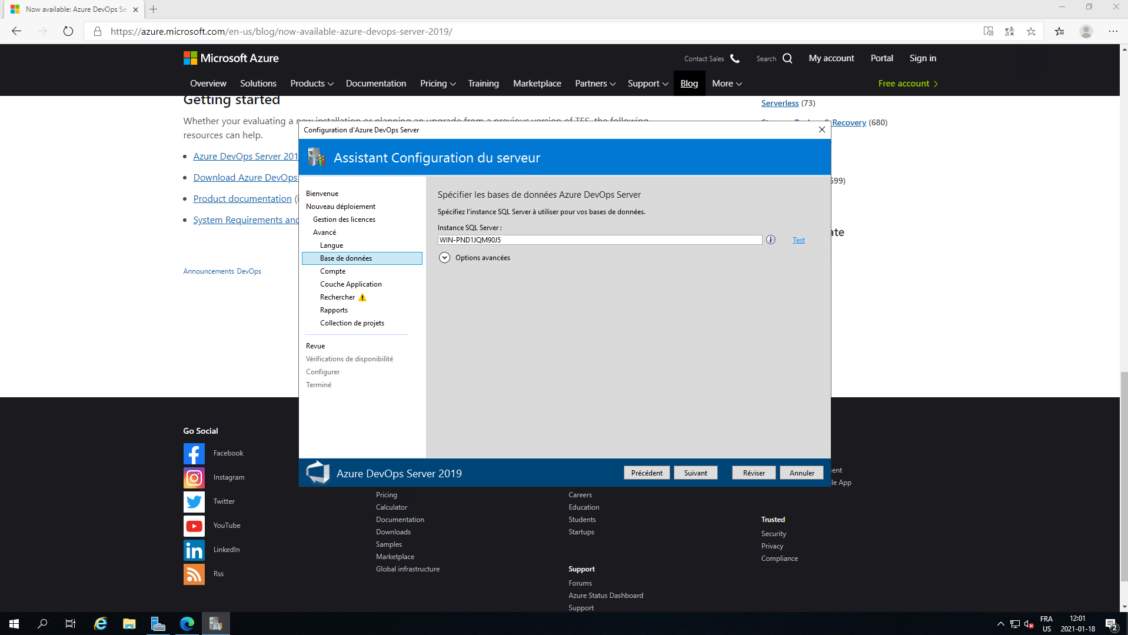Open File Explorer from taskbar
The image size is (1128, 635).
129,624
